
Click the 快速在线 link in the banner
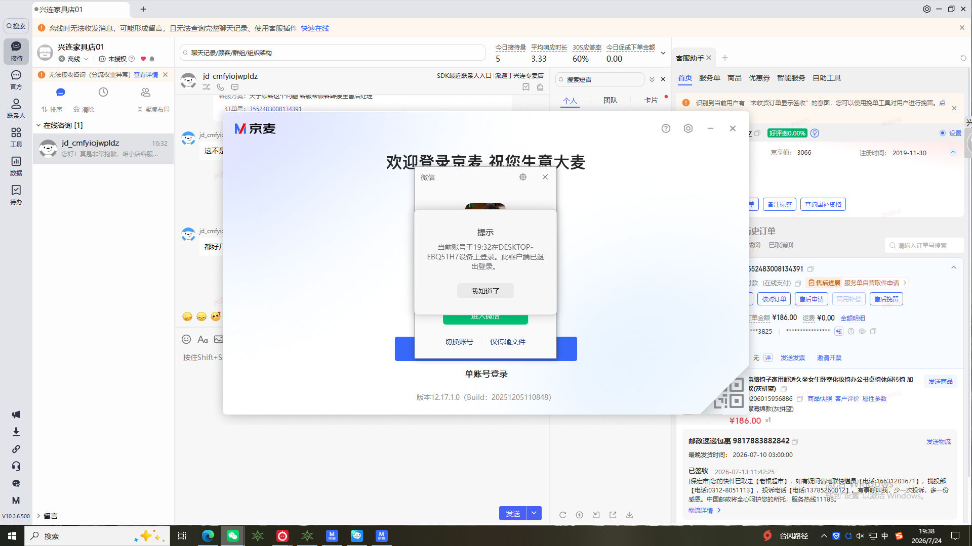pyautogui.click(x=314, y=28)
